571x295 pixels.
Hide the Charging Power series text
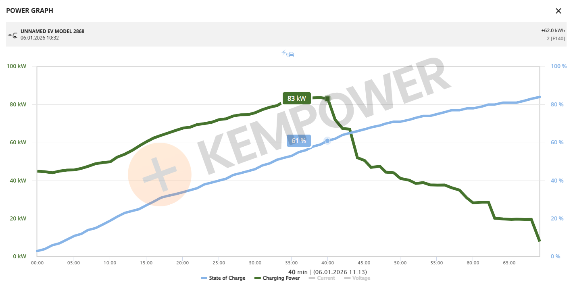[281, 278]
